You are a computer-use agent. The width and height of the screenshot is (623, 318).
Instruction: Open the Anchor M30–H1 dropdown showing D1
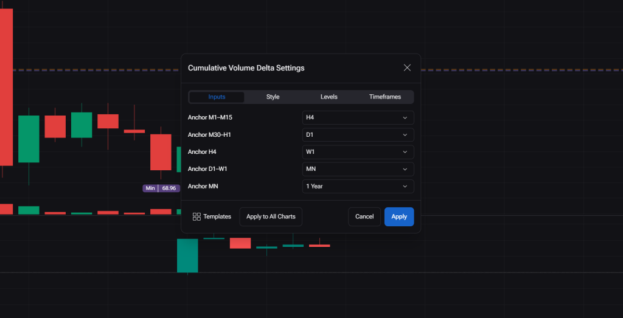(x=358, y=134)
